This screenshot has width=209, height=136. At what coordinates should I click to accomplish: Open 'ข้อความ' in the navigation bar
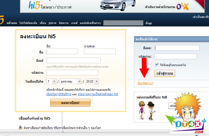point(64,23)
